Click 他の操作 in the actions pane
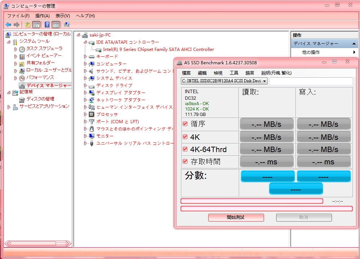Screen dimensions: 360x259 311,52
